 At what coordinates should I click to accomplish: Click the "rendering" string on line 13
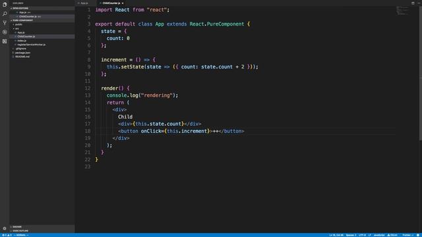point(157,95)
